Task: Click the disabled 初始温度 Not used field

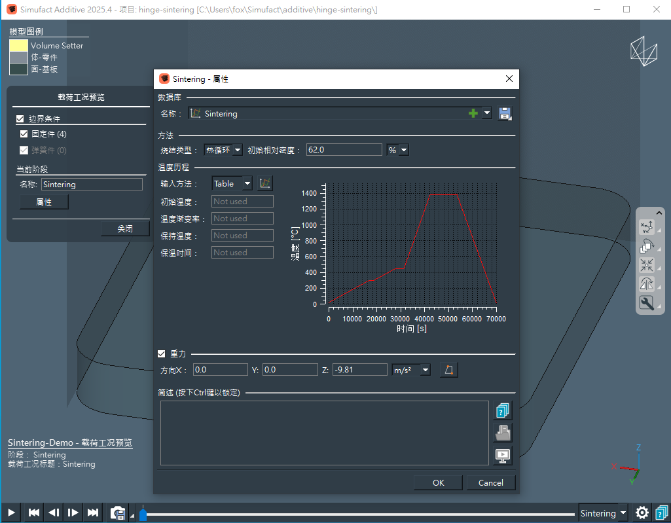Action: 243,202
